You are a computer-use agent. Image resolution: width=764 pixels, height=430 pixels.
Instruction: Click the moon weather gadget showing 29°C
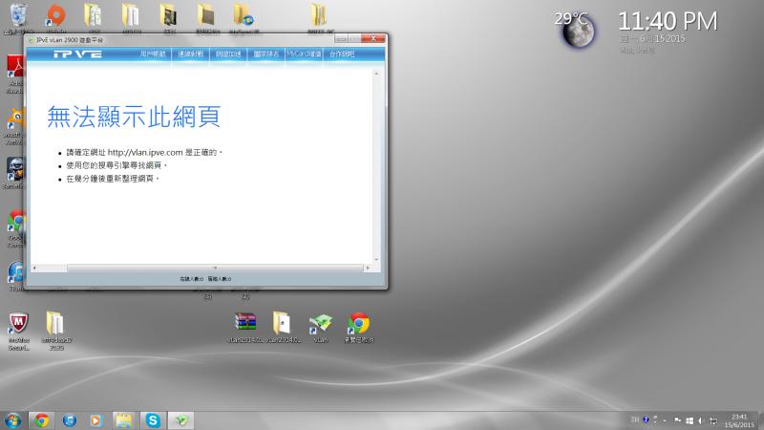click(578, 31)
